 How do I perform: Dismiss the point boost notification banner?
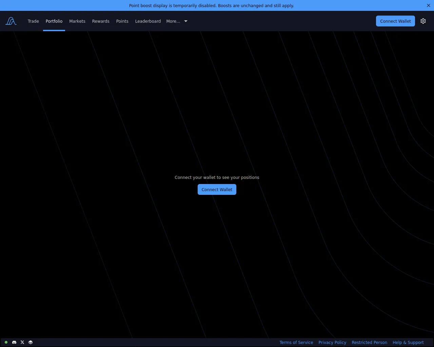click(x=428, y=5)
